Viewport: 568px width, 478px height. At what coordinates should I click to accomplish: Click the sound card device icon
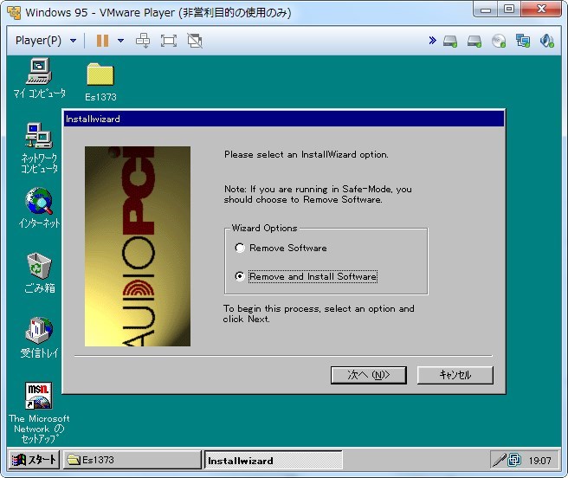pyautogui.click(x=547, y=41)
